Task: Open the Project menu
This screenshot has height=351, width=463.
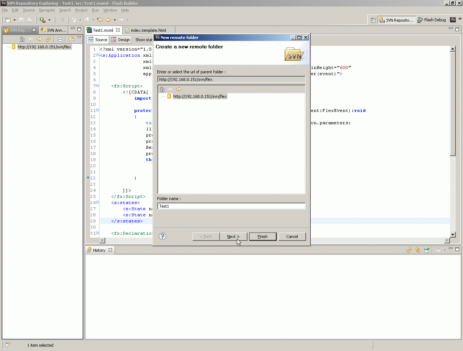Action: click(x=81, y=10)
